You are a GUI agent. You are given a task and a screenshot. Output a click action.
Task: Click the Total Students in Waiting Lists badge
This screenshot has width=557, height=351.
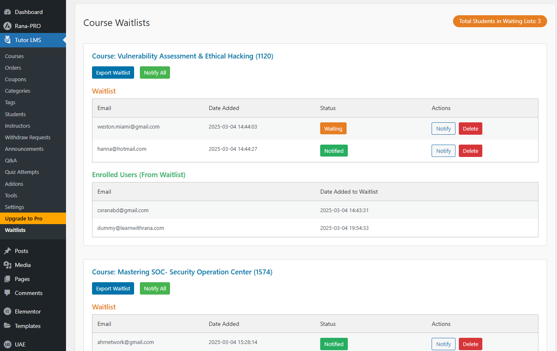coord(500,21)
